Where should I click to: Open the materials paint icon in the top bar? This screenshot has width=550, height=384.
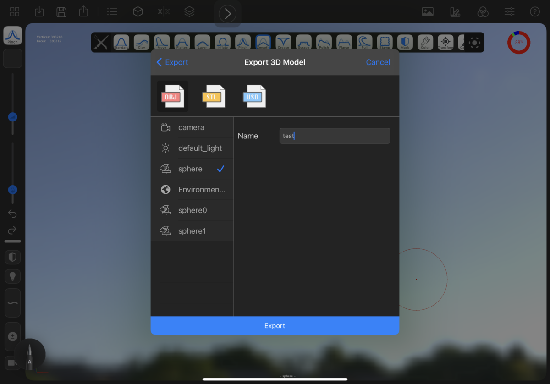[x=455, y=12]
